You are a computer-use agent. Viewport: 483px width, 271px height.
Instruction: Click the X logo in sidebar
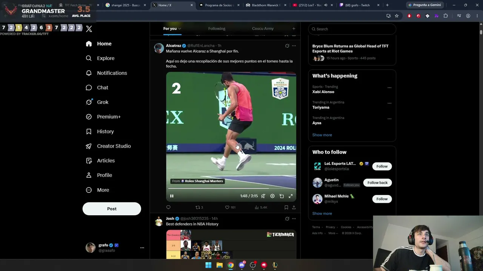click(89, 29)
